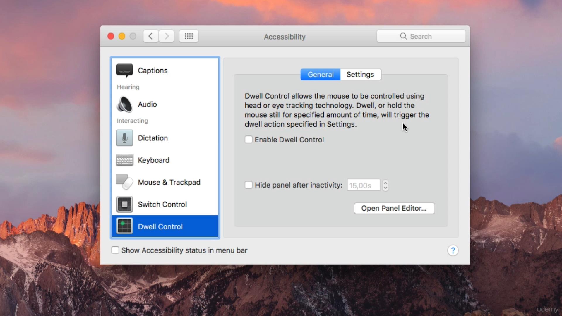Click the Keyboard icon in sidebar

pos(124,160)
